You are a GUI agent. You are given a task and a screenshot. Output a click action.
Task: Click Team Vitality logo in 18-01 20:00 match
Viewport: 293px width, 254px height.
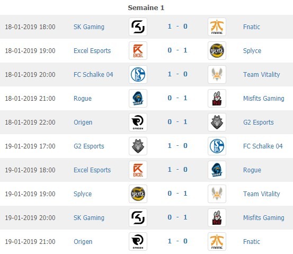click(x=217, y=74)
